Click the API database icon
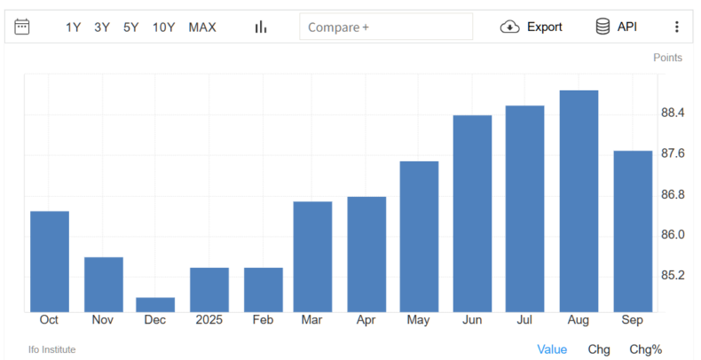The image size is (701, 360). click(603, 27)
